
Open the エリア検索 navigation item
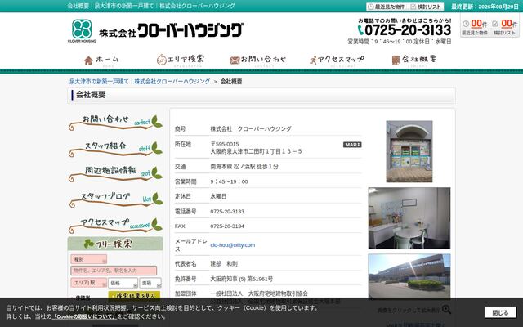[x=181, y=60]
